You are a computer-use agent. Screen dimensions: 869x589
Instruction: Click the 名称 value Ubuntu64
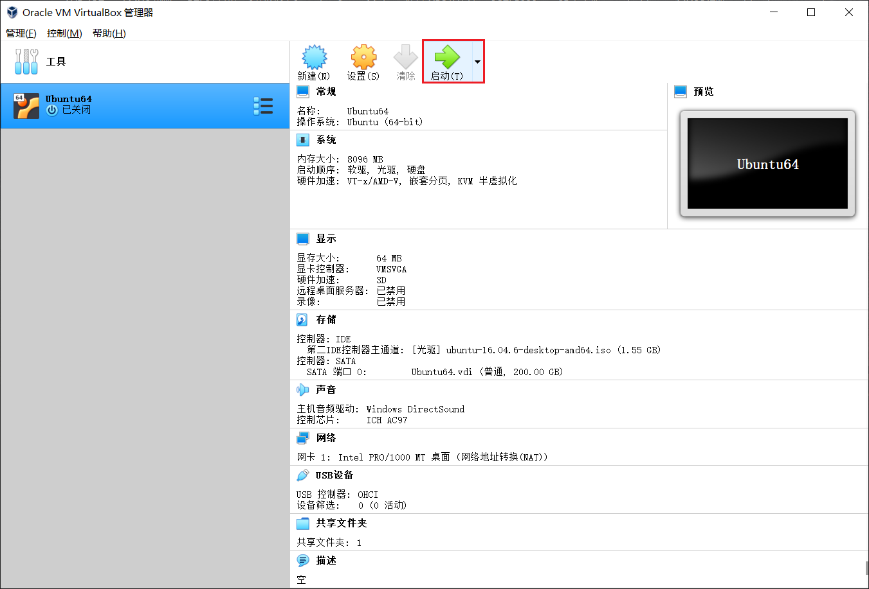pos(367,111)
